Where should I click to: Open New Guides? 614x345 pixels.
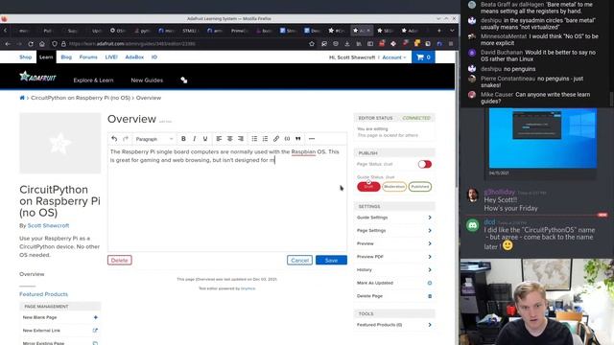[147, 80]
